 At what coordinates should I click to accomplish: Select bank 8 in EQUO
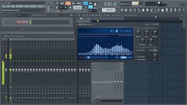(107, 57)
